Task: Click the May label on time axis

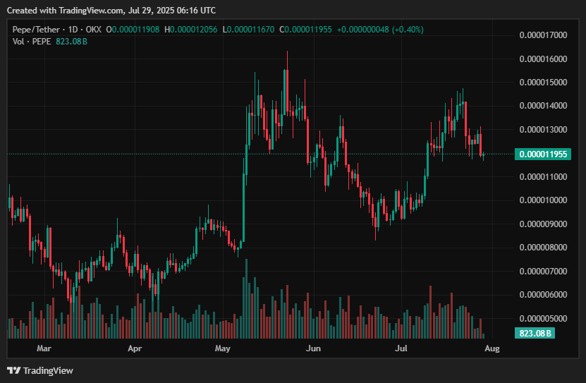Action: 223,348
